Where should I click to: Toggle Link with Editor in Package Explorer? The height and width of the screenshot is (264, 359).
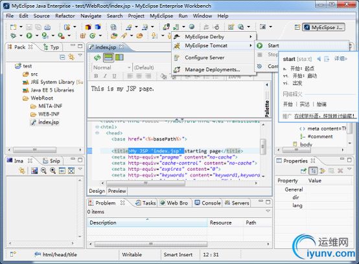click(71, 57)
